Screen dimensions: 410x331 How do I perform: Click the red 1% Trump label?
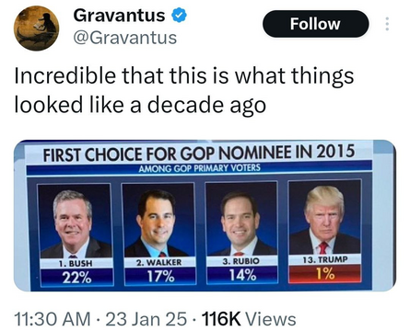(325, 273)
